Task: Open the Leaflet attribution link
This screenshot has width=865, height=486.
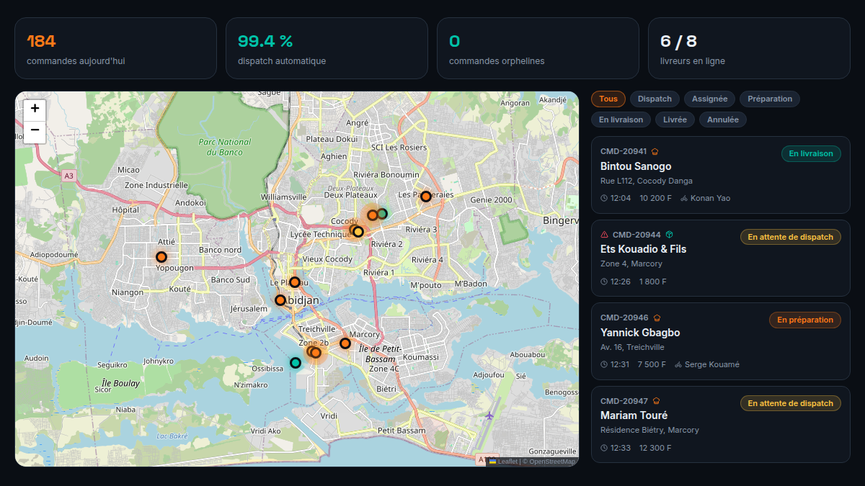Action: (503, 462)
